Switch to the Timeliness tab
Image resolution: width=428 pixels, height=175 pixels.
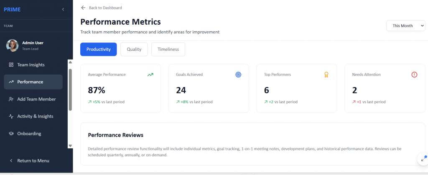tap(168, 49)
